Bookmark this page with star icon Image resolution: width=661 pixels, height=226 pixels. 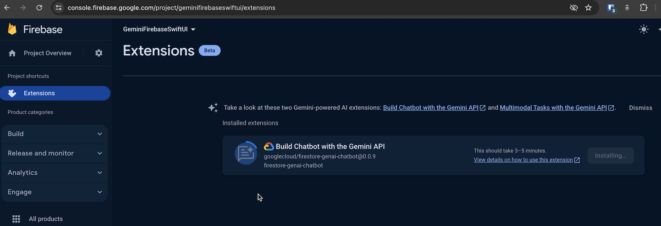(x=588, y=8)
